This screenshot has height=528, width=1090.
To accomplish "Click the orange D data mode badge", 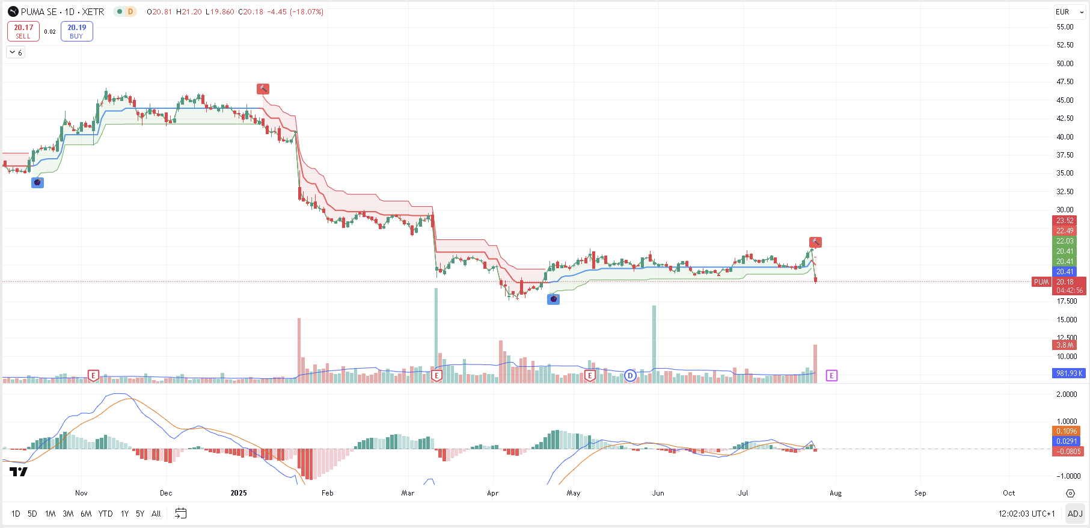I will tap(130, 11).
